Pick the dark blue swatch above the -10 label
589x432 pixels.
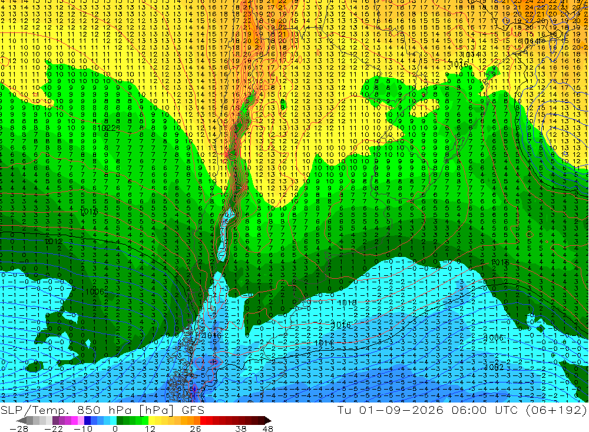87,420
